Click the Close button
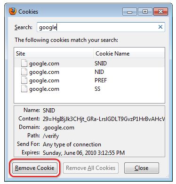This screenshot has width=176, height=184. pos(142,168)
